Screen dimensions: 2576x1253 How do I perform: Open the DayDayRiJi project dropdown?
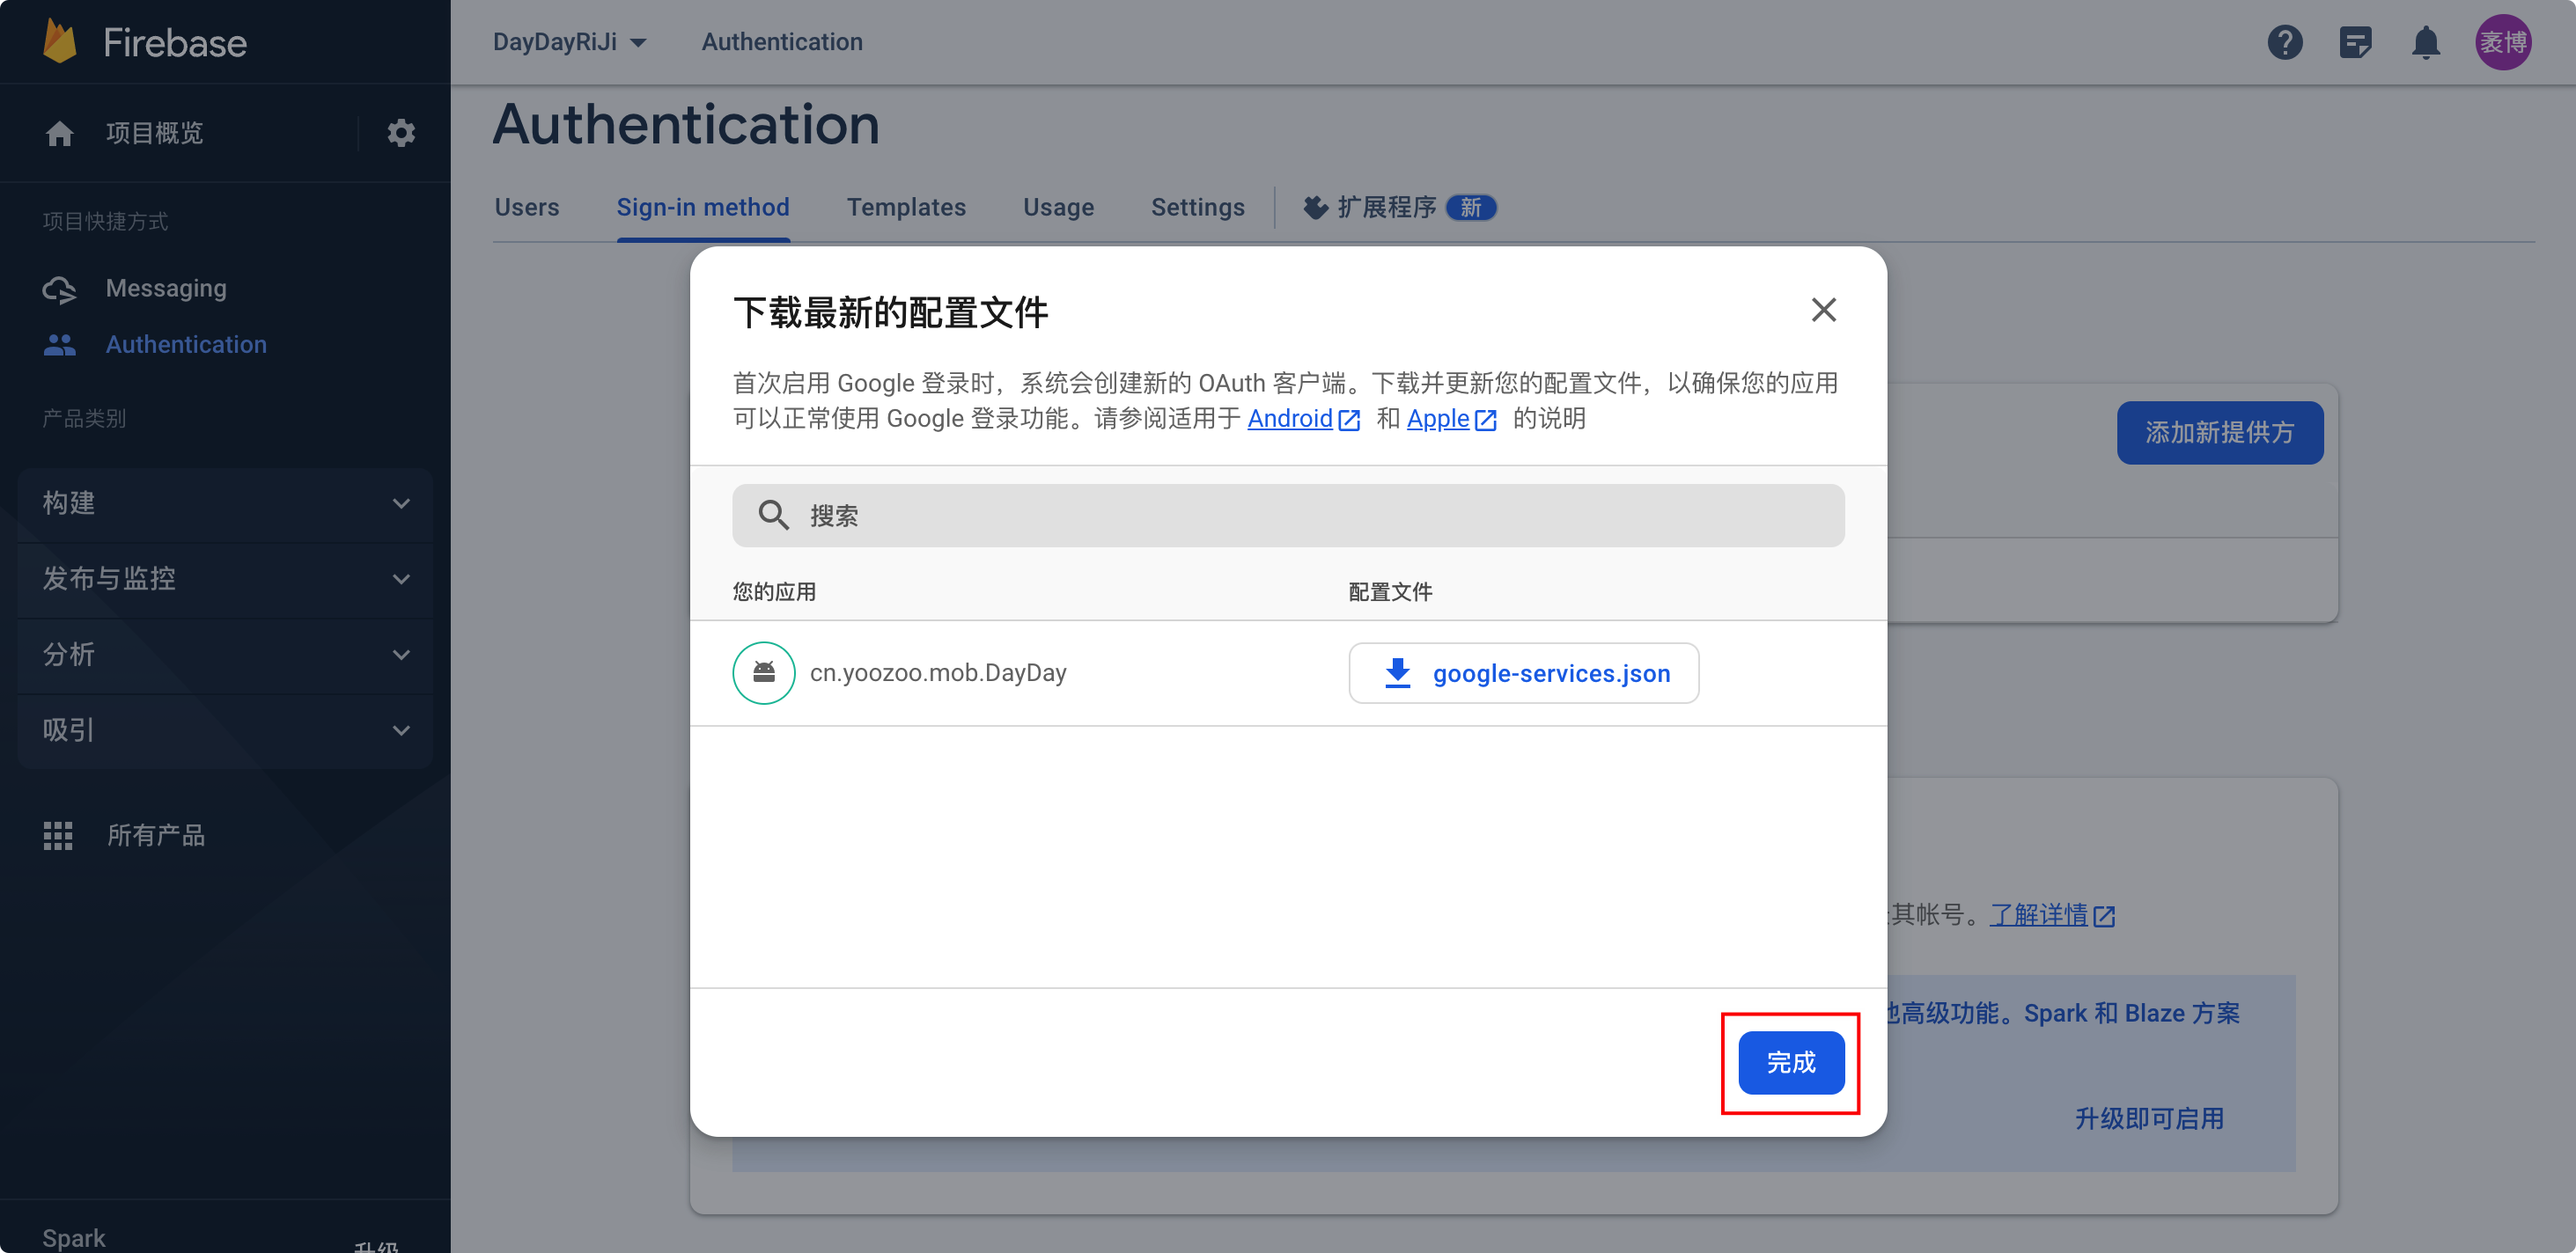570,42
